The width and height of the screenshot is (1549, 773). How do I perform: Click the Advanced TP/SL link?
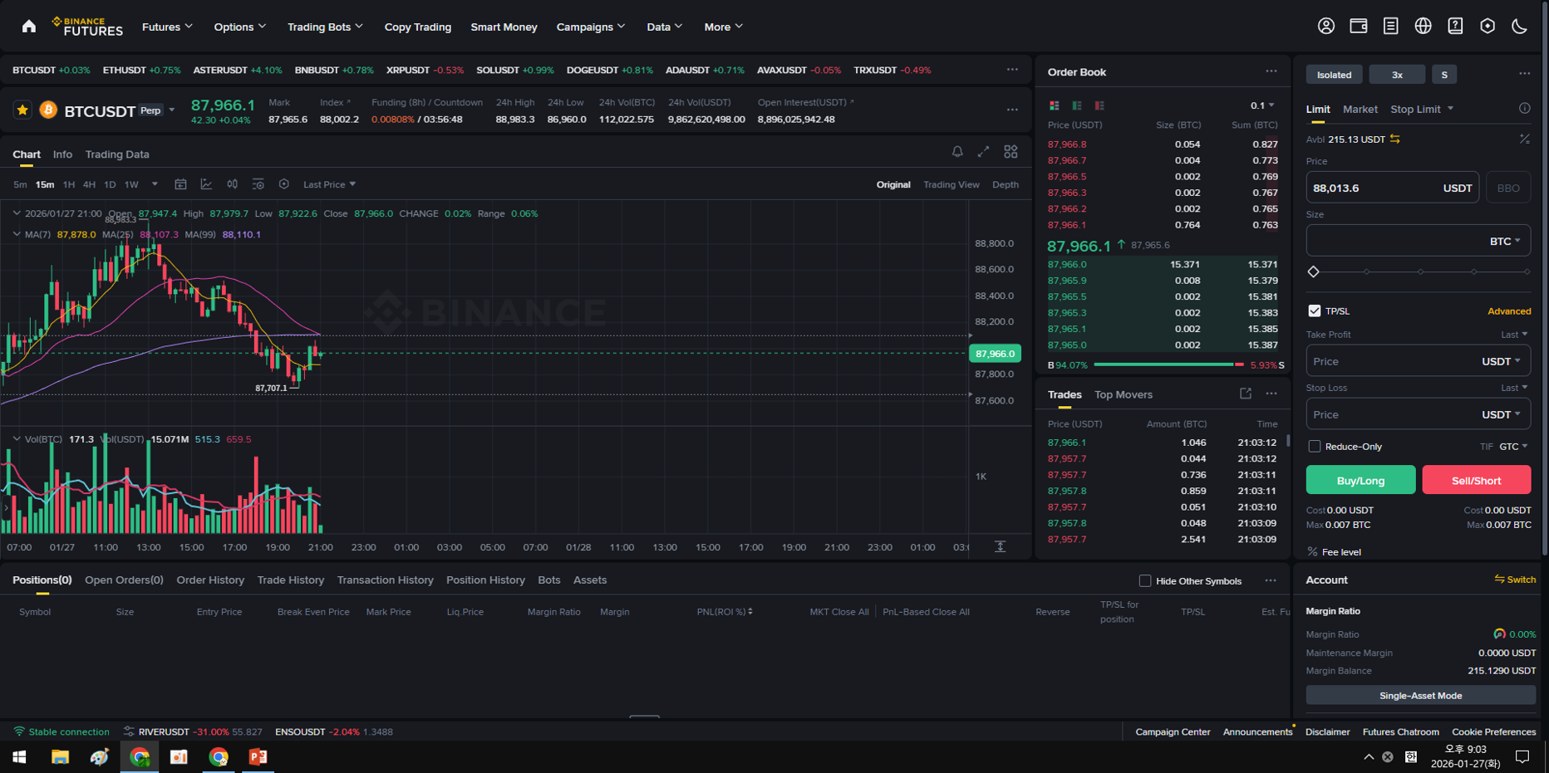coord(1509,311)
